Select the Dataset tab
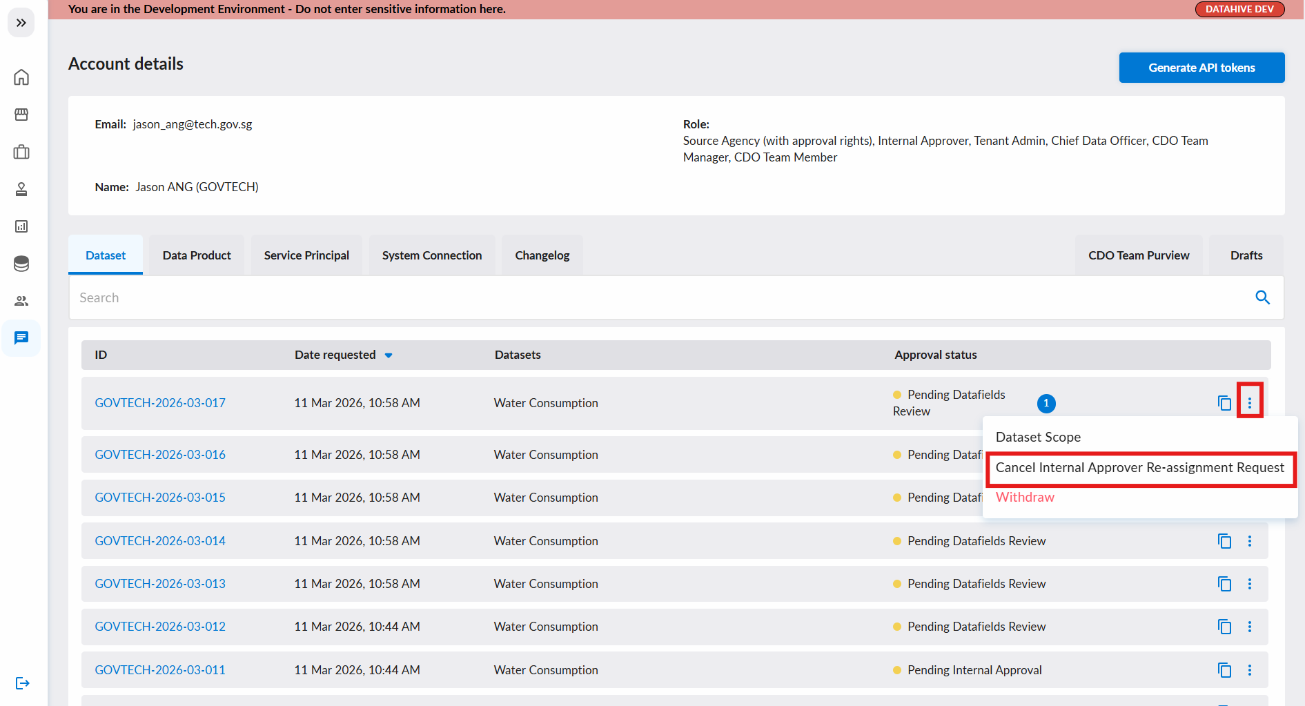Screen dimensions: 1305x706 [x=106, y=255]
